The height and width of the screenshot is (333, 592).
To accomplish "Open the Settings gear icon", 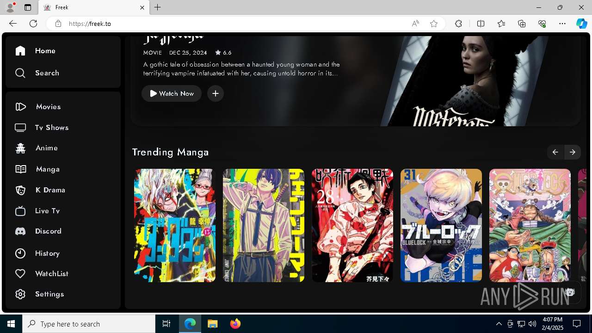I will [20, 294].
